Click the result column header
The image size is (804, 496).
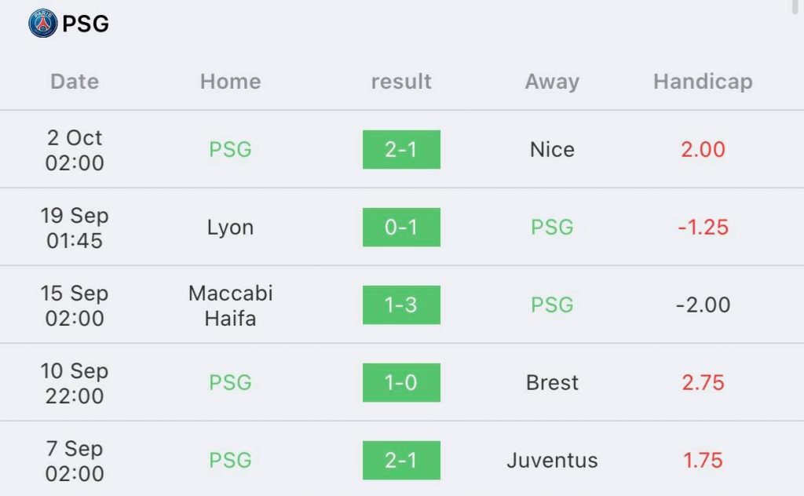click(401, 82)
